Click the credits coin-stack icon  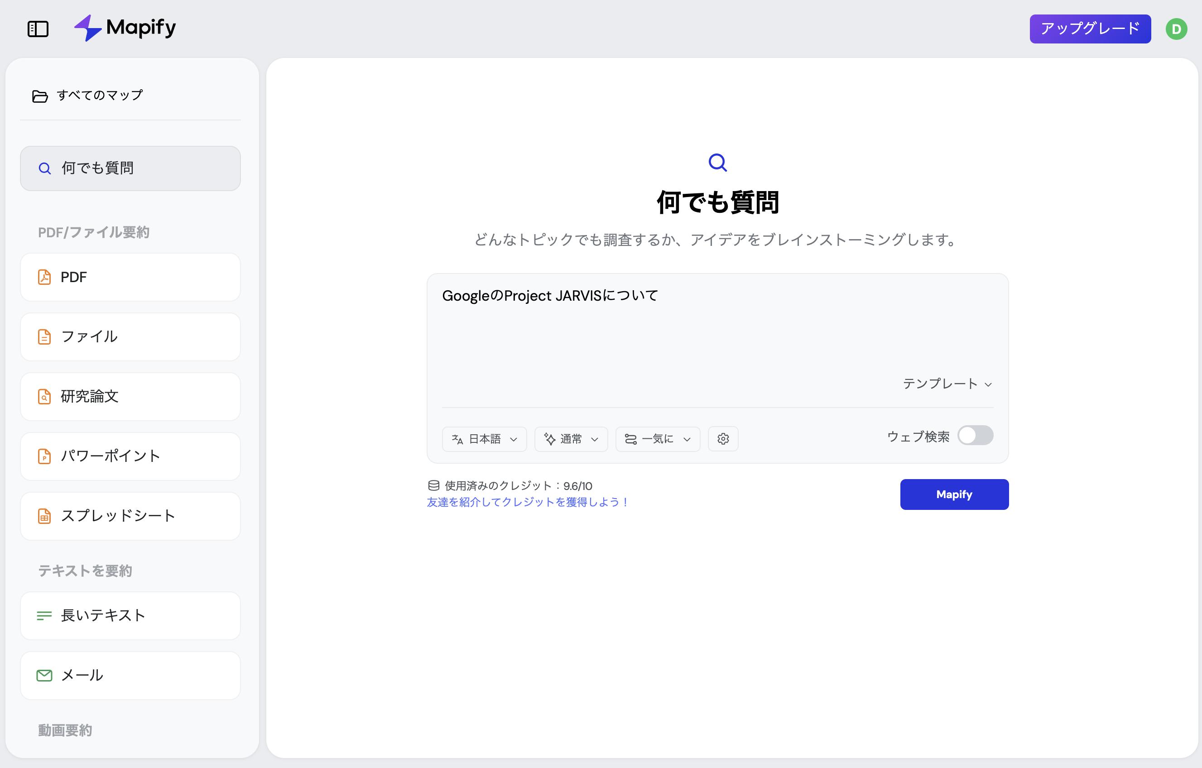tap(433, 485)
